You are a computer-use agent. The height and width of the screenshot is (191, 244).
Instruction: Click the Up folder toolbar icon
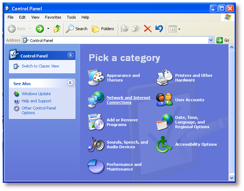click(x=57, y=29)
